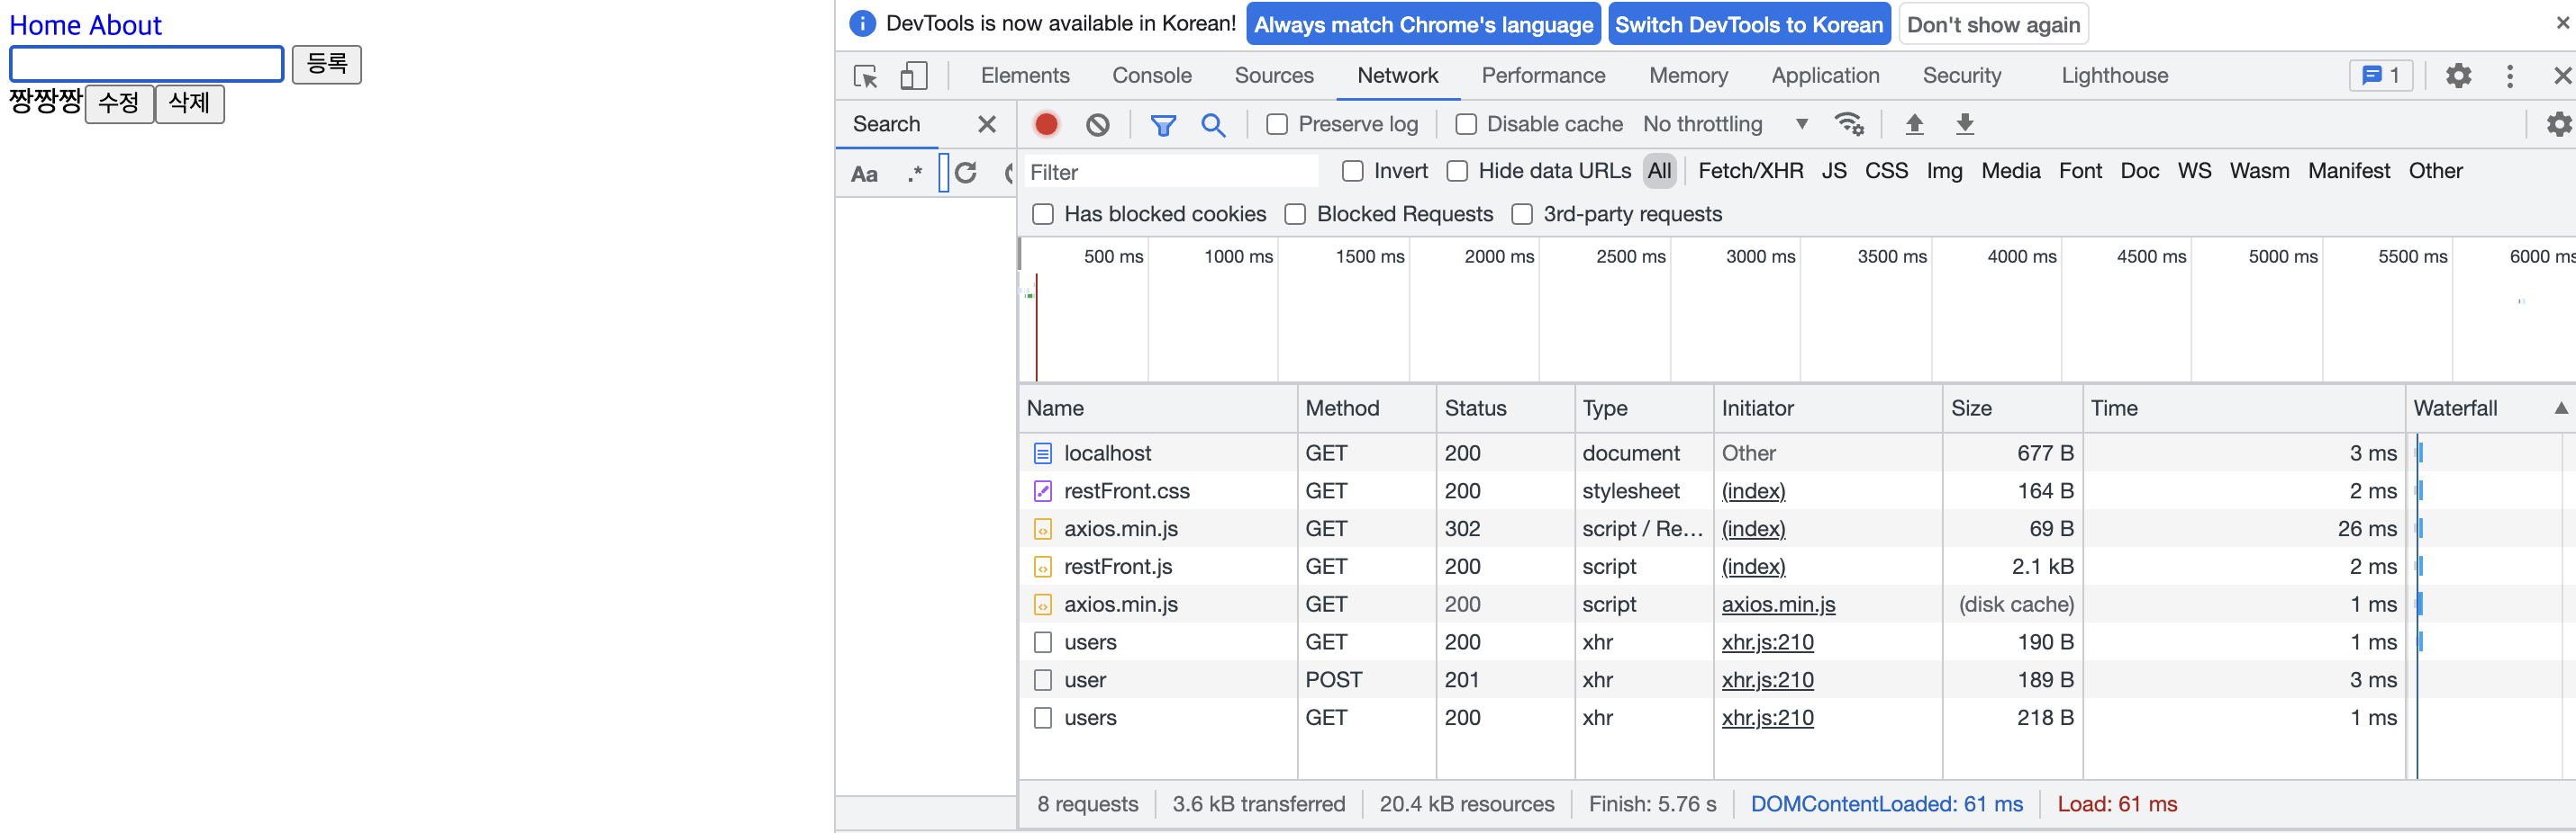
Task: Switch to the Elements tab
Action: (x=1025, y=75)
